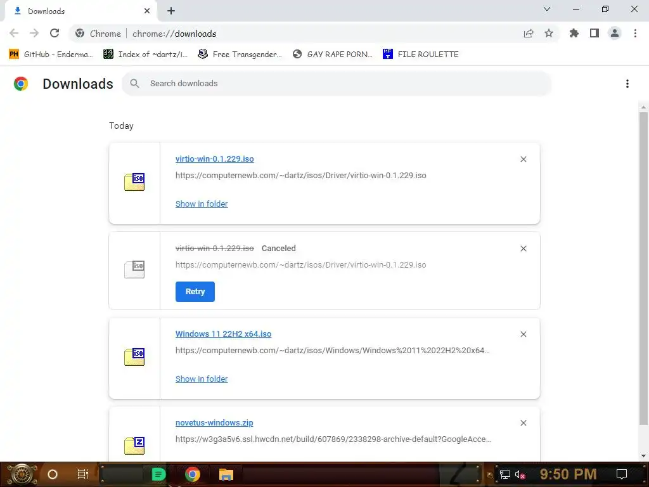Open the taskbar search circle
The height and width of the screenshot is (487, 649).
click(53, 474)
